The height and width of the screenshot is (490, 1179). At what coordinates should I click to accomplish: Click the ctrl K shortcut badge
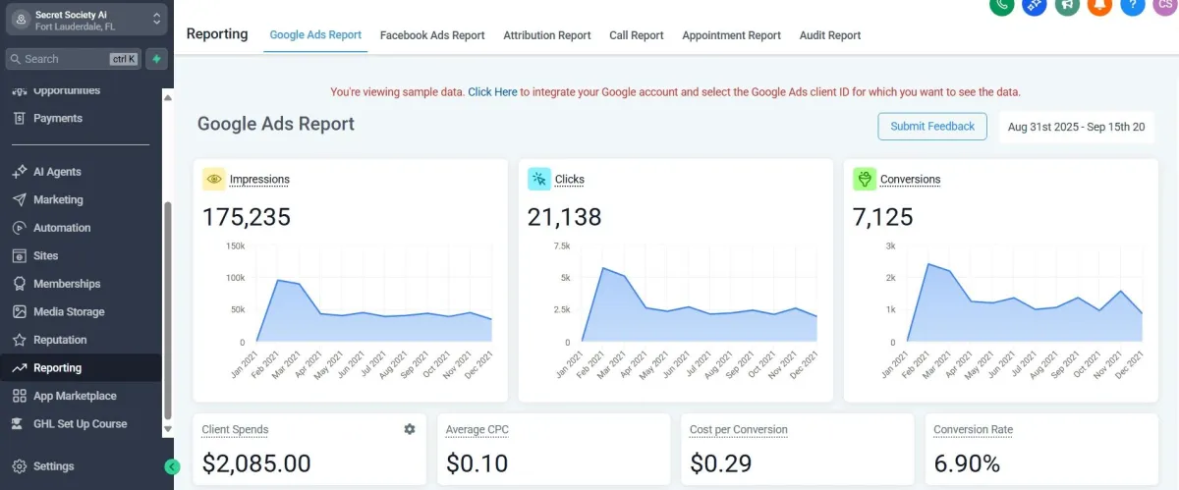[124, 59]
